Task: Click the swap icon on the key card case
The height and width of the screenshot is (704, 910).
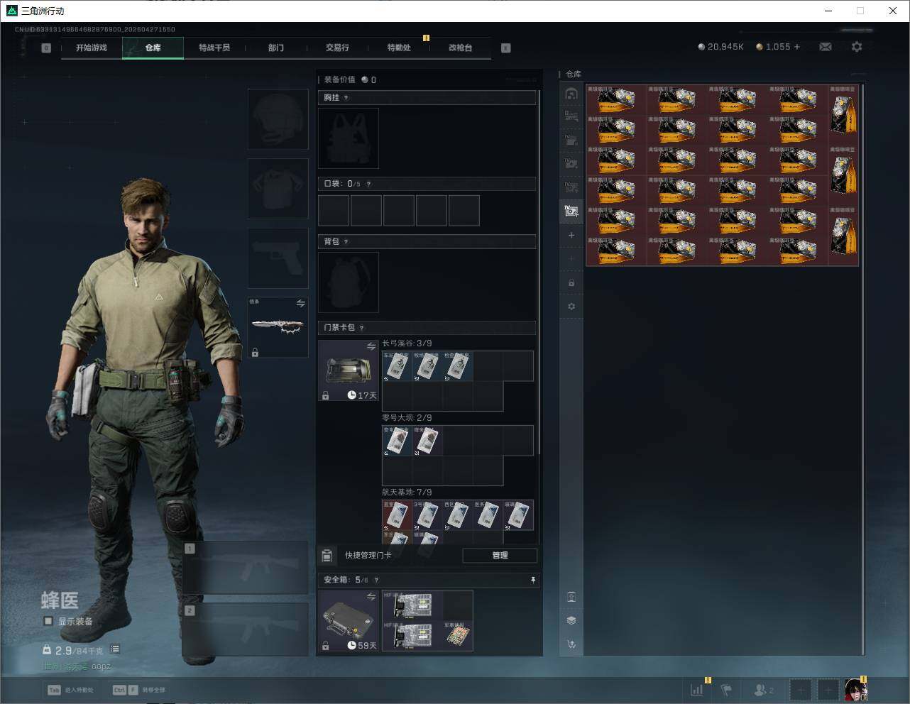Action: [x=371, y=346]
